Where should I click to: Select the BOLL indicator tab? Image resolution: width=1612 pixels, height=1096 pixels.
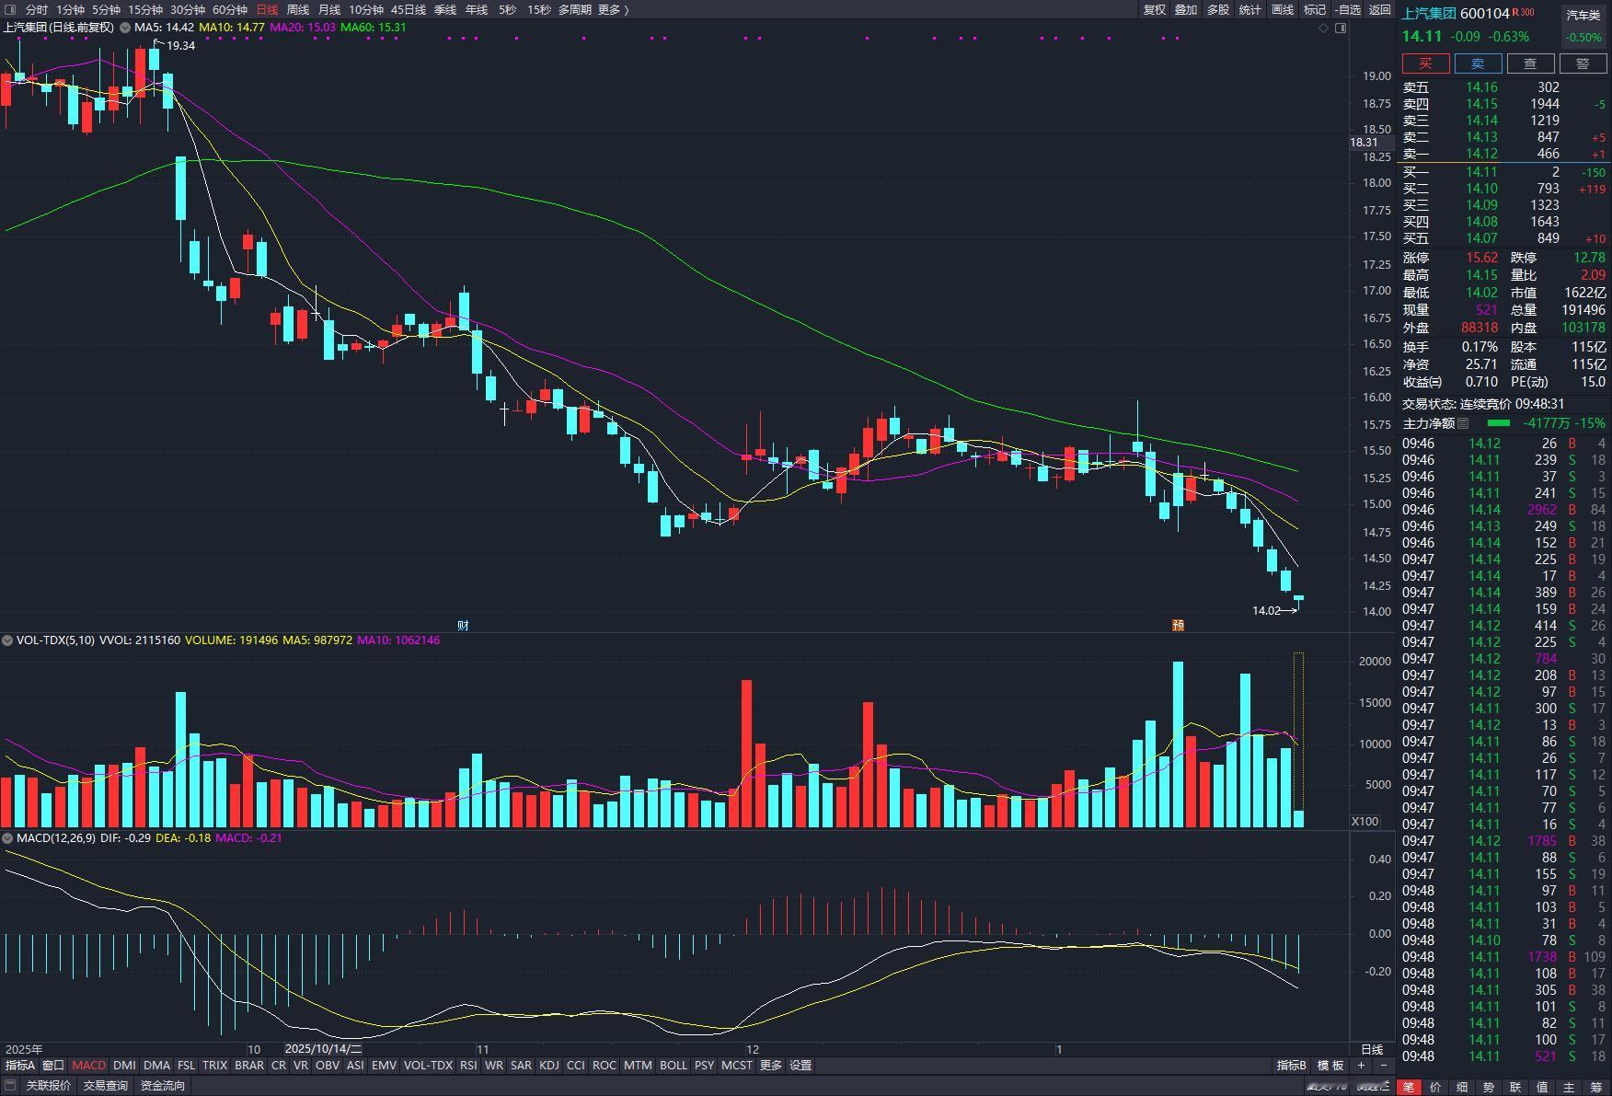674,1066
